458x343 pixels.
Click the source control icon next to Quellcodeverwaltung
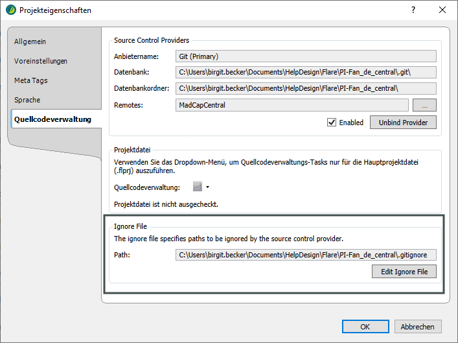(x=198, y=187)
